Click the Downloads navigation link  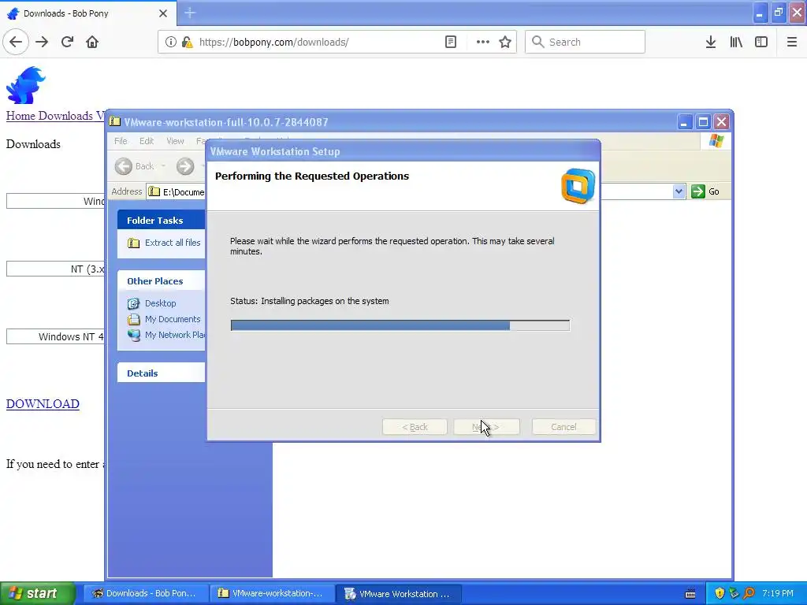click(65, 116)
